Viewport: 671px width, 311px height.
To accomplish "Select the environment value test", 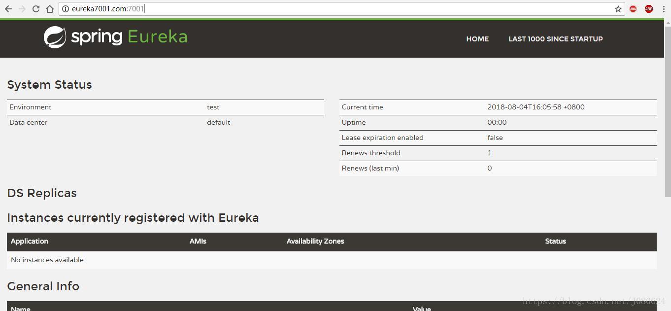I will tap(213, 107).
